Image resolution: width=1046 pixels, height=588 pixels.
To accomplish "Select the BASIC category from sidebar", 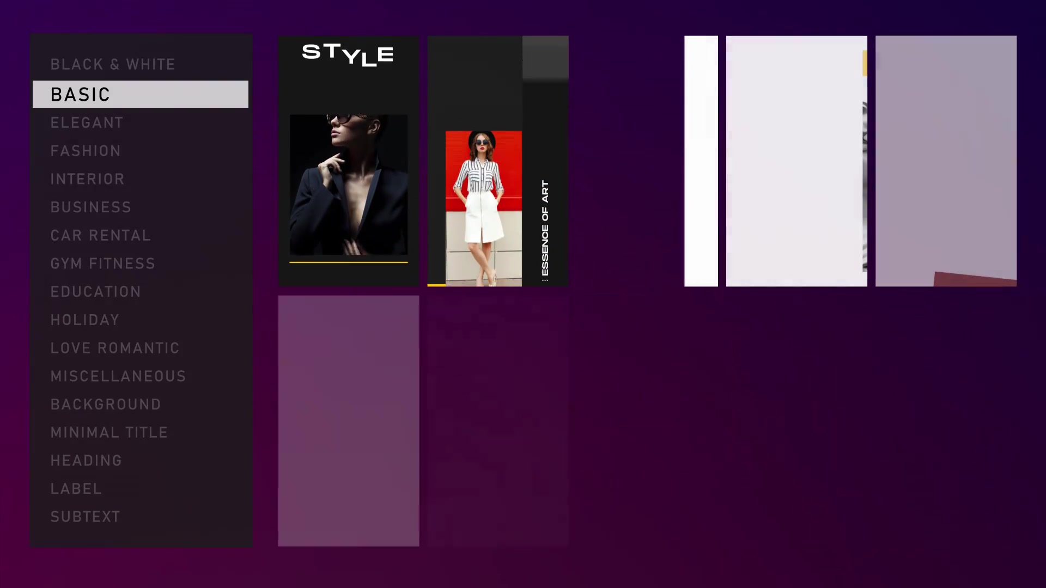I will (141, 94).
